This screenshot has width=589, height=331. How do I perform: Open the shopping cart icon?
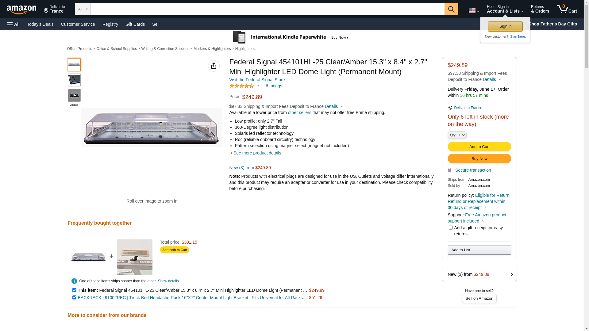[567, 9]
